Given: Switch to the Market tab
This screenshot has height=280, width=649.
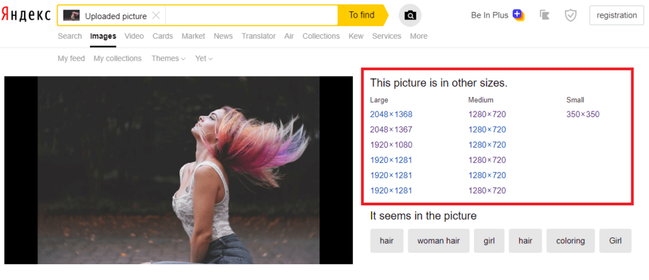Looking at the screenshot, I should point(193,36).
